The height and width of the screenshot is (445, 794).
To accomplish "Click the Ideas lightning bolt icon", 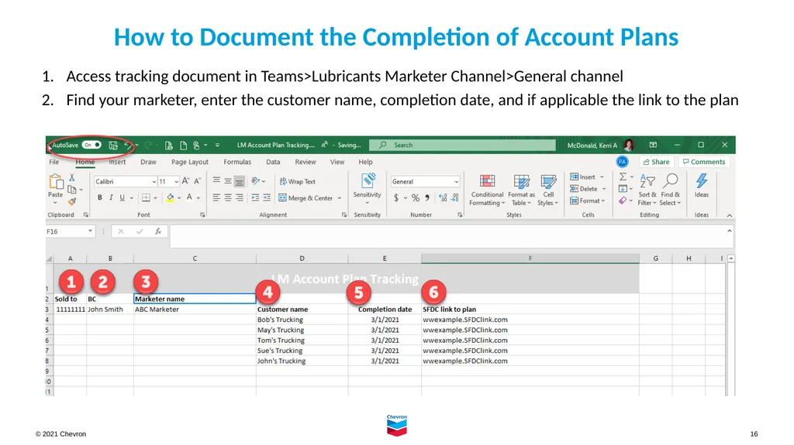I will pos(701,181).
